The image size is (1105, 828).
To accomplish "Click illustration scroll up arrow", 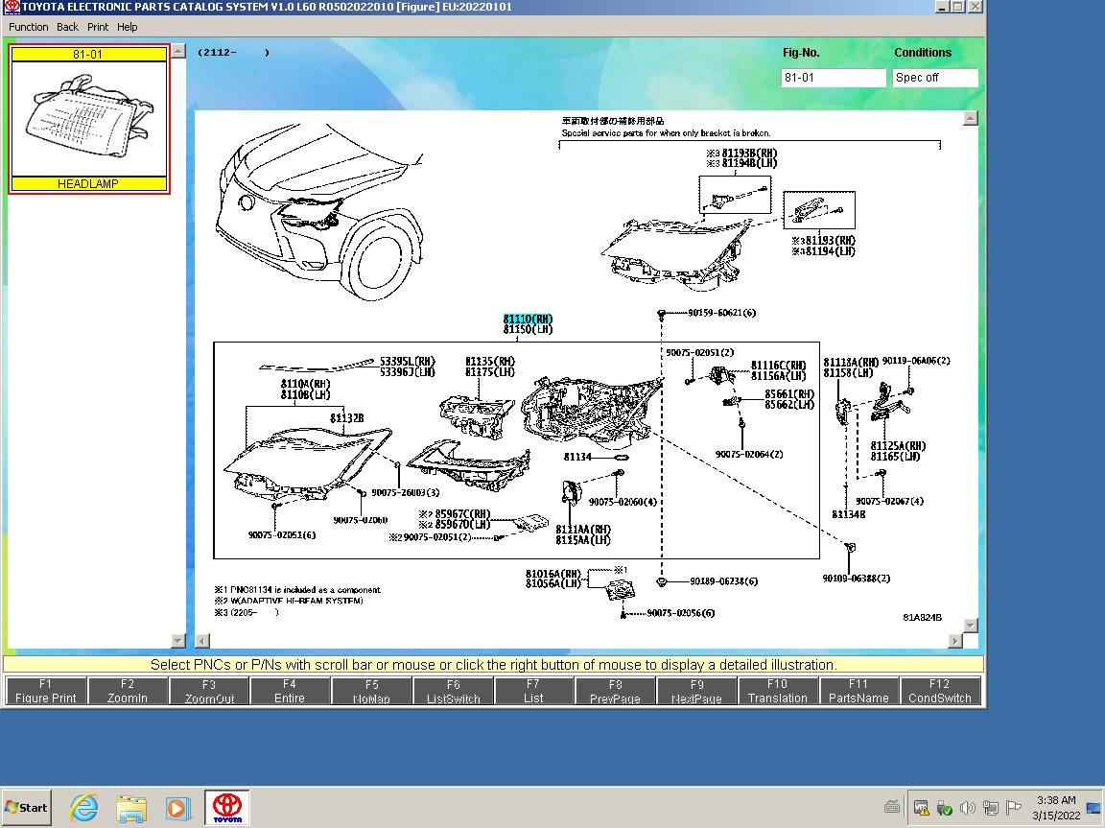I will 971,118.
